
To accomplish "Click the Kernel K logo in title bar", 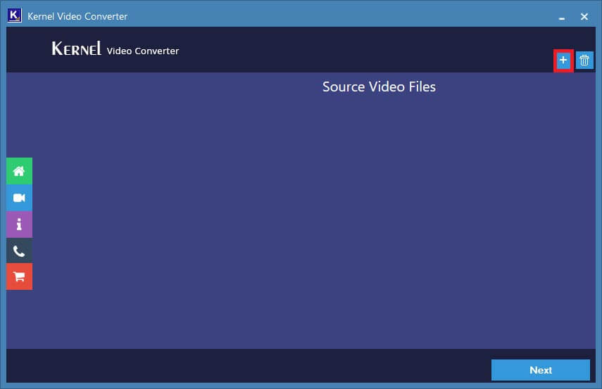I will 14,15.
